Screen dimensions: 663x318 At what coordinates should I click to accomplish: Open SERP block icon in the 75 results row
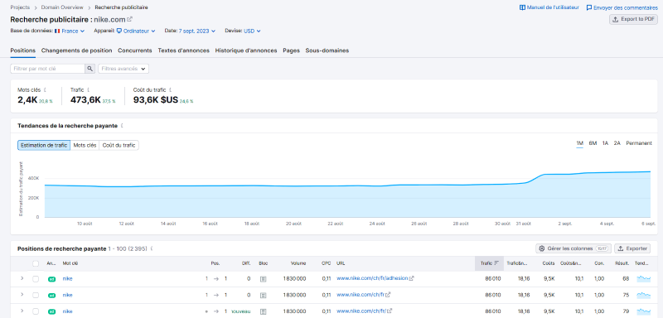pos(263,295)
